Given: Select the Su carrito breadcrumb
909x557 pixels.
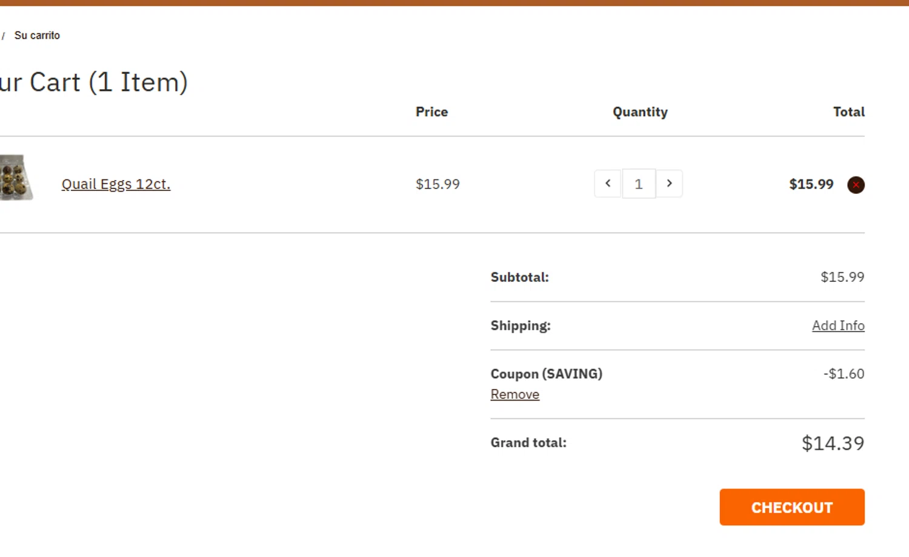Looking at the screenshot, I should [37, 36].
